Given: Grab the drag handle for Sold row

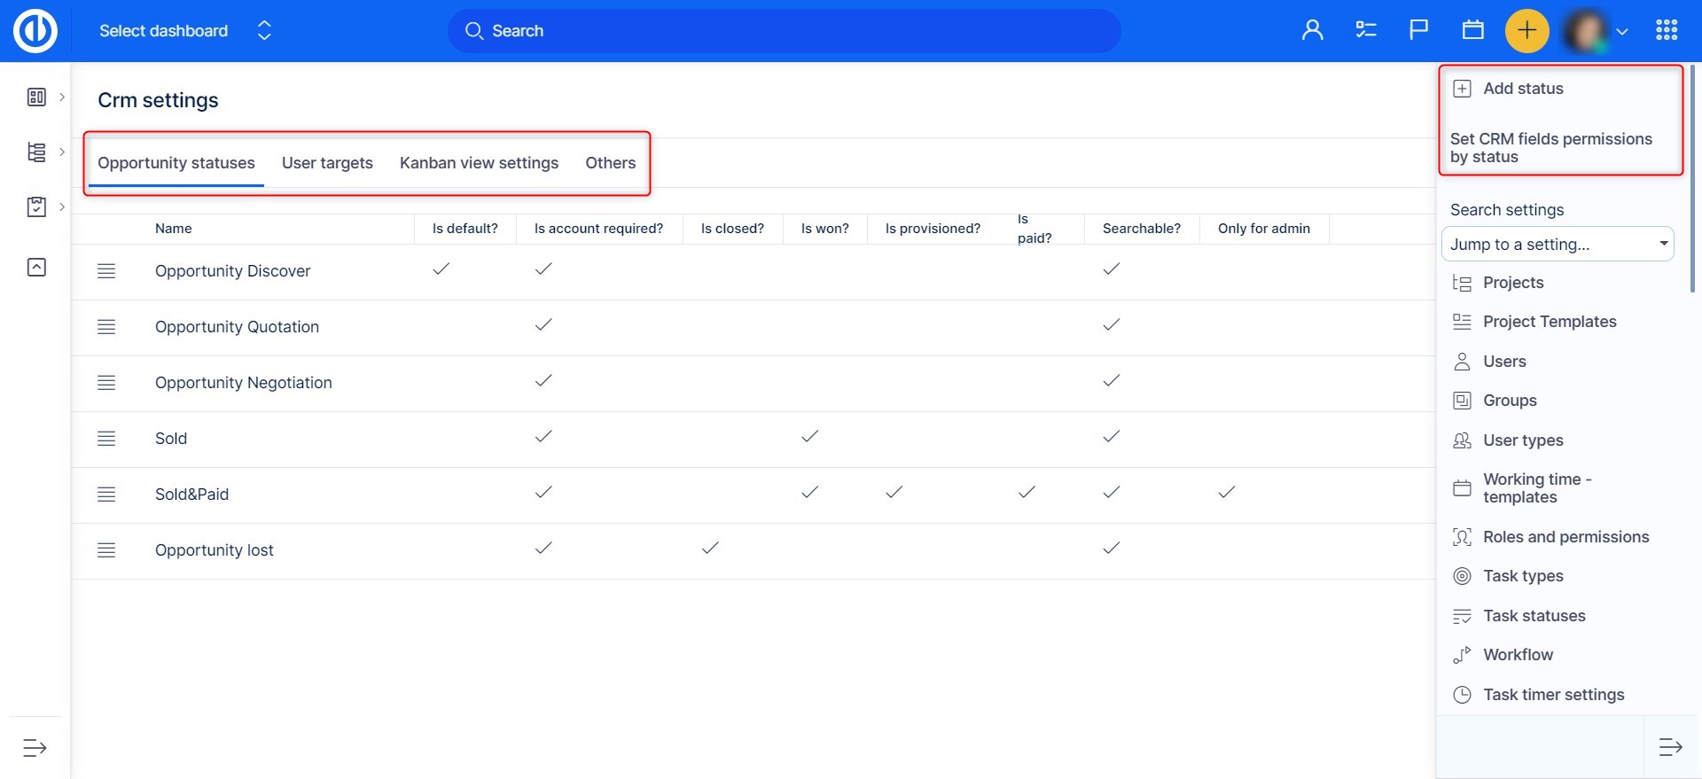Looking at the screenshot, I should (106, 439).
